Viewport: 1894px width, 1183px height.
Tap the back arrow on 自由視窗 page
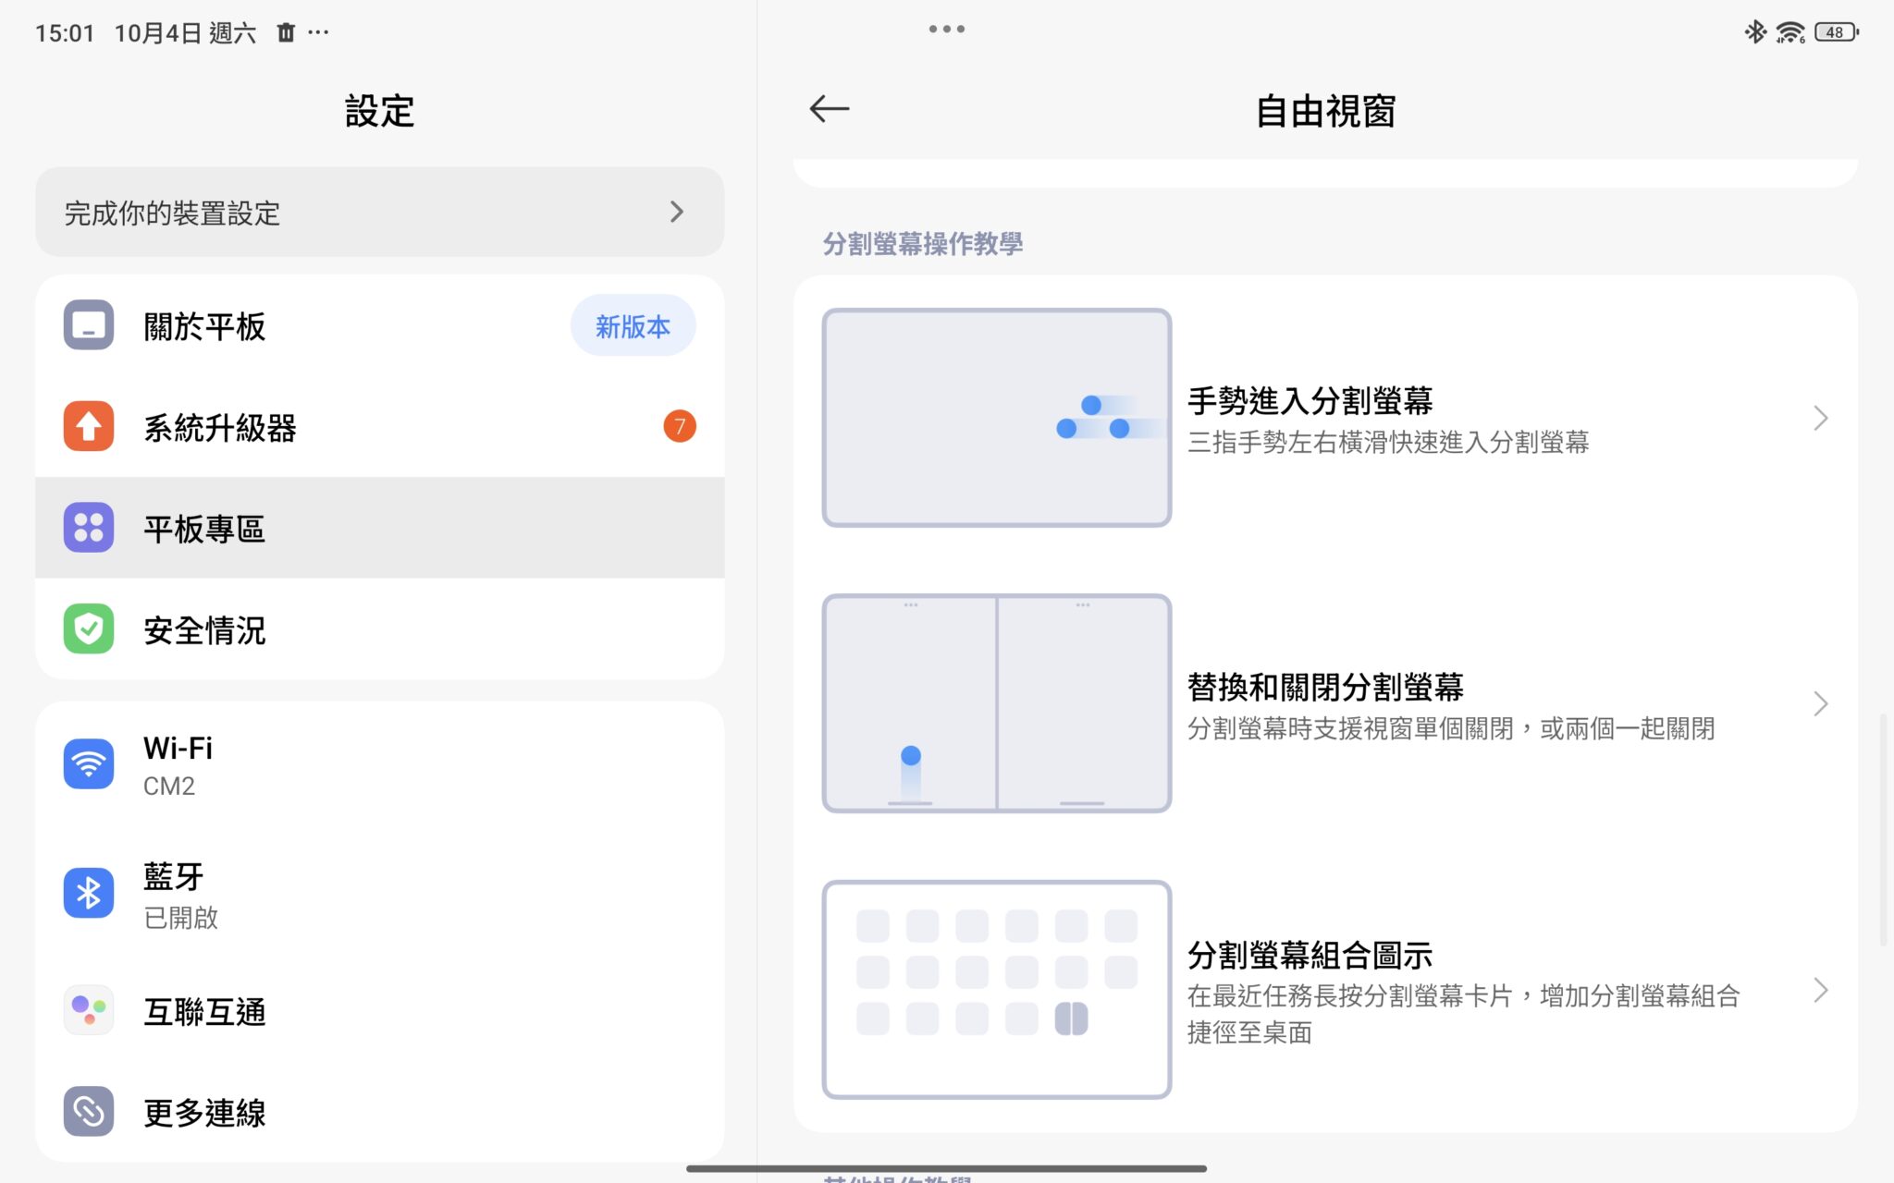830,108
